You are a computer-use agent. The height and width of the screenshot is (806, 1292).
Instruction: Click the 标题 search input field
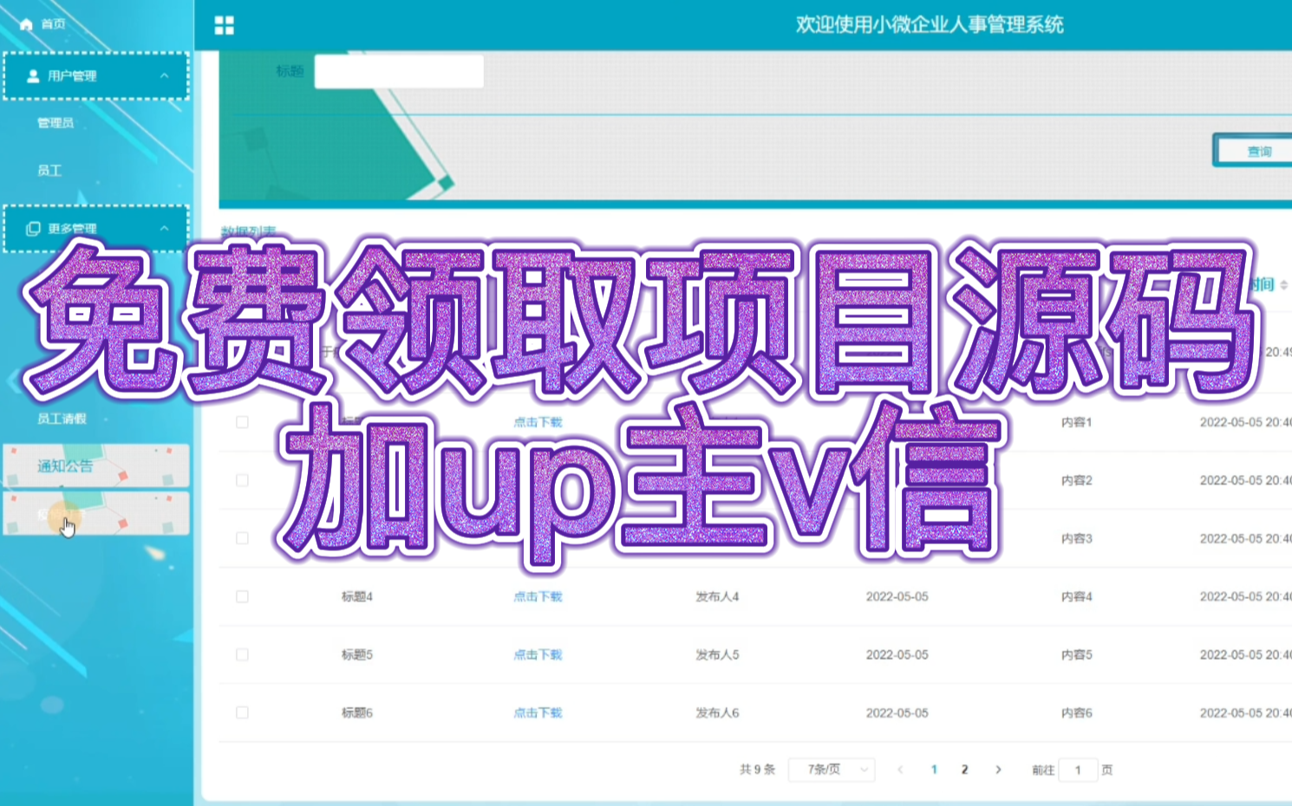(x=398, y=71)
